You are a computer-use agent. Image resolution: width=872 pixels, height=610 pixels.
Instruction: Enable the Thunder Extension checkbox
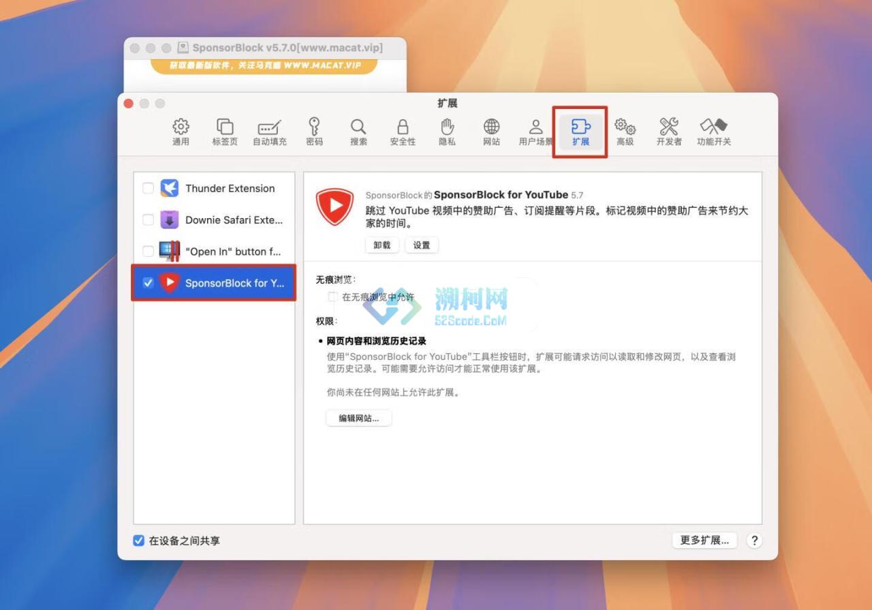click(x=148, y=188)
